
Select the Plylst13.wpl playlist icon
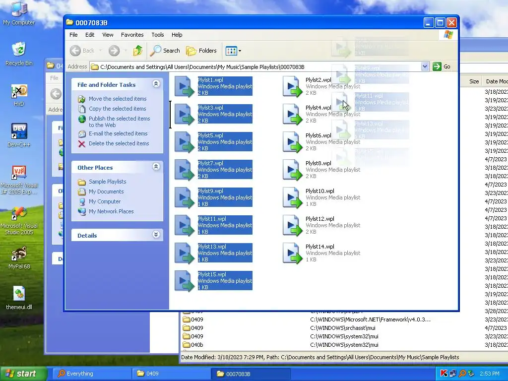tap(184, 253)
